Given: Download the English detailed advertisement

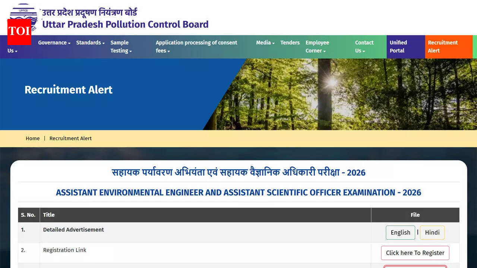Looking at the screenshot, I should [400, 232].
